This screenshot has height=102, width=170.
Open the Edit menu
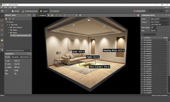pos(6,7)
